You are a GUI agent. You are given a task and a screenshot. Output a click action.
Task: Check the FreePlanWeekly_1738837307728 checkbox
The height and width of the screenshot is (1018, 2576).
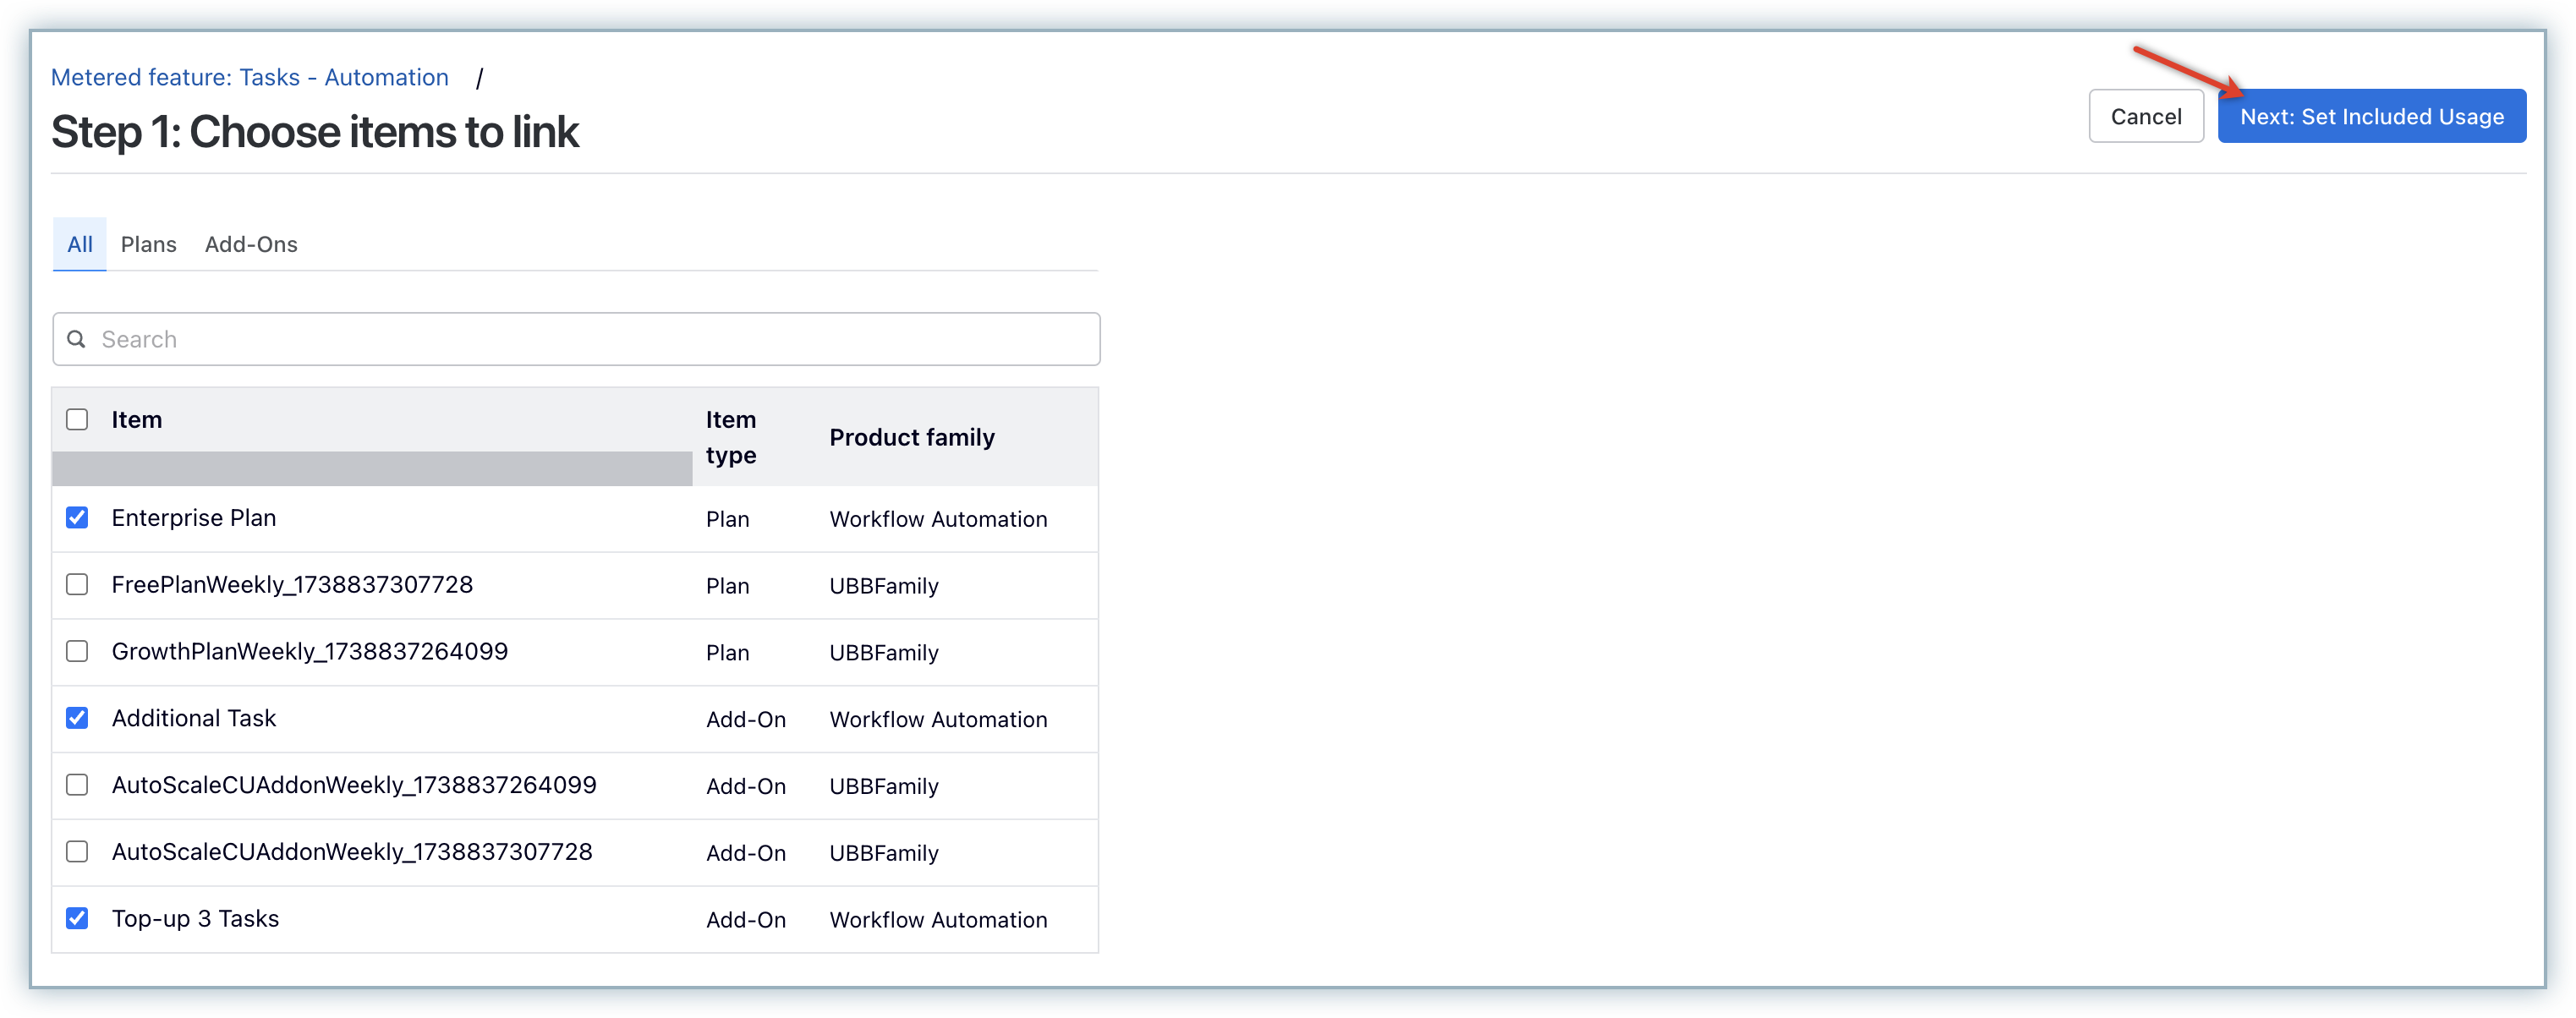[77, 585]
